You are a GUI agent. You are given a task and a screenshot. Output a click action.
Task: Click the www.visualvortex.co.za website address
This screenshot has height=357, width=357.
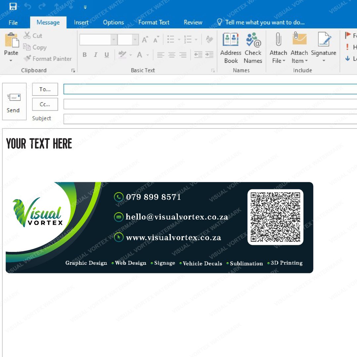coord(174,237)
